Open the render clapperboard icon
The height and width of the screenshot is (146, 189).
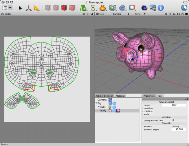click(x=153, y=8)
